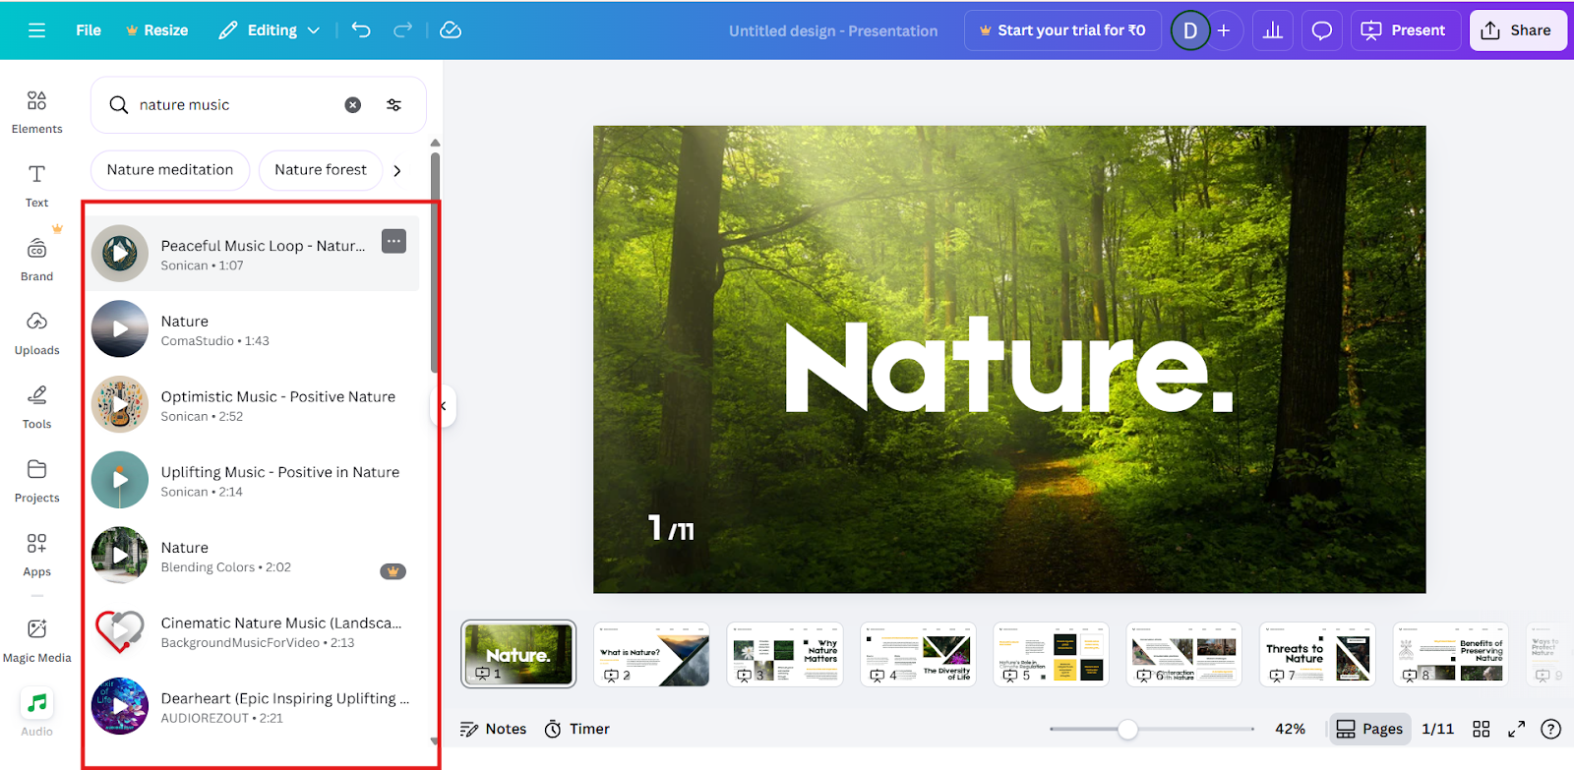Enter fullscreen mode
1574x770 pixels.
click(x=1517, y=729)
